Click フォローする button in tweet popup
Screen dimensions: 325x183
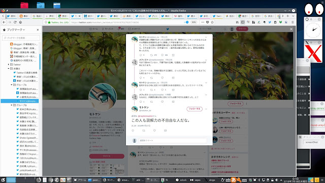coord(194,109)
